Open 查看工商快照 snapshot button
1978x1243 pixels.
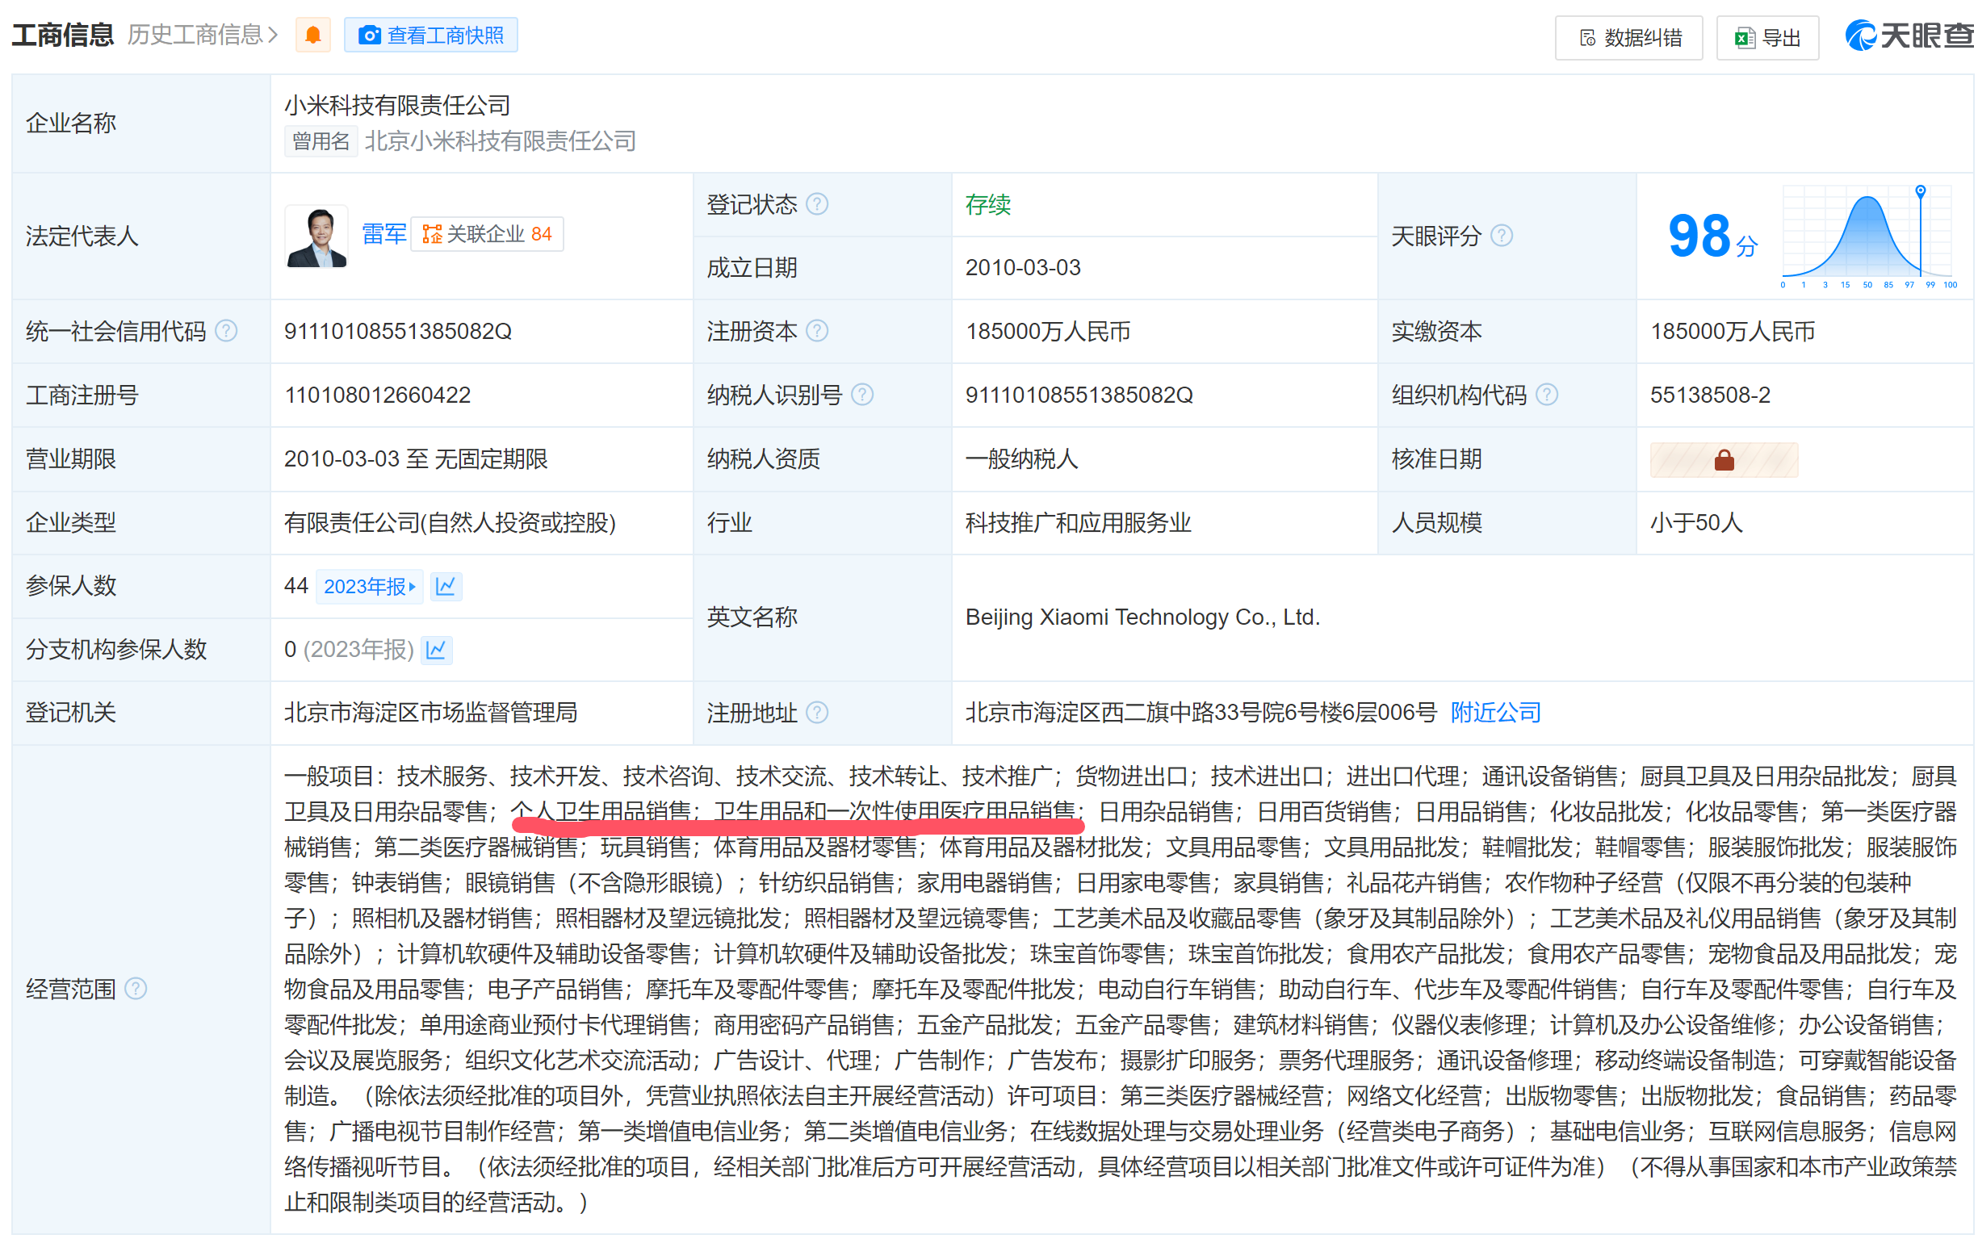431,36
